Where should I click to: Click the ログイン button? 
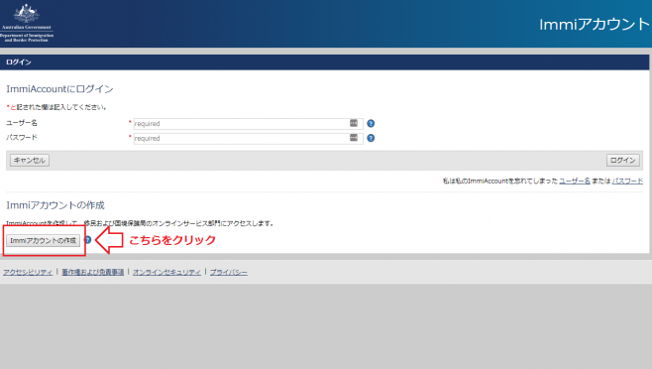623,161
